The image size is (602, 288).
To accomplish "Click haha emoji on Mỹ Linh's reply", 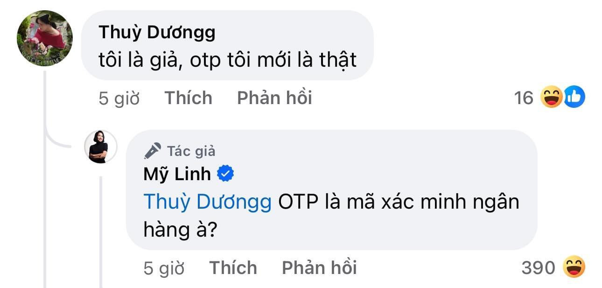I will (x=574, y=267).
